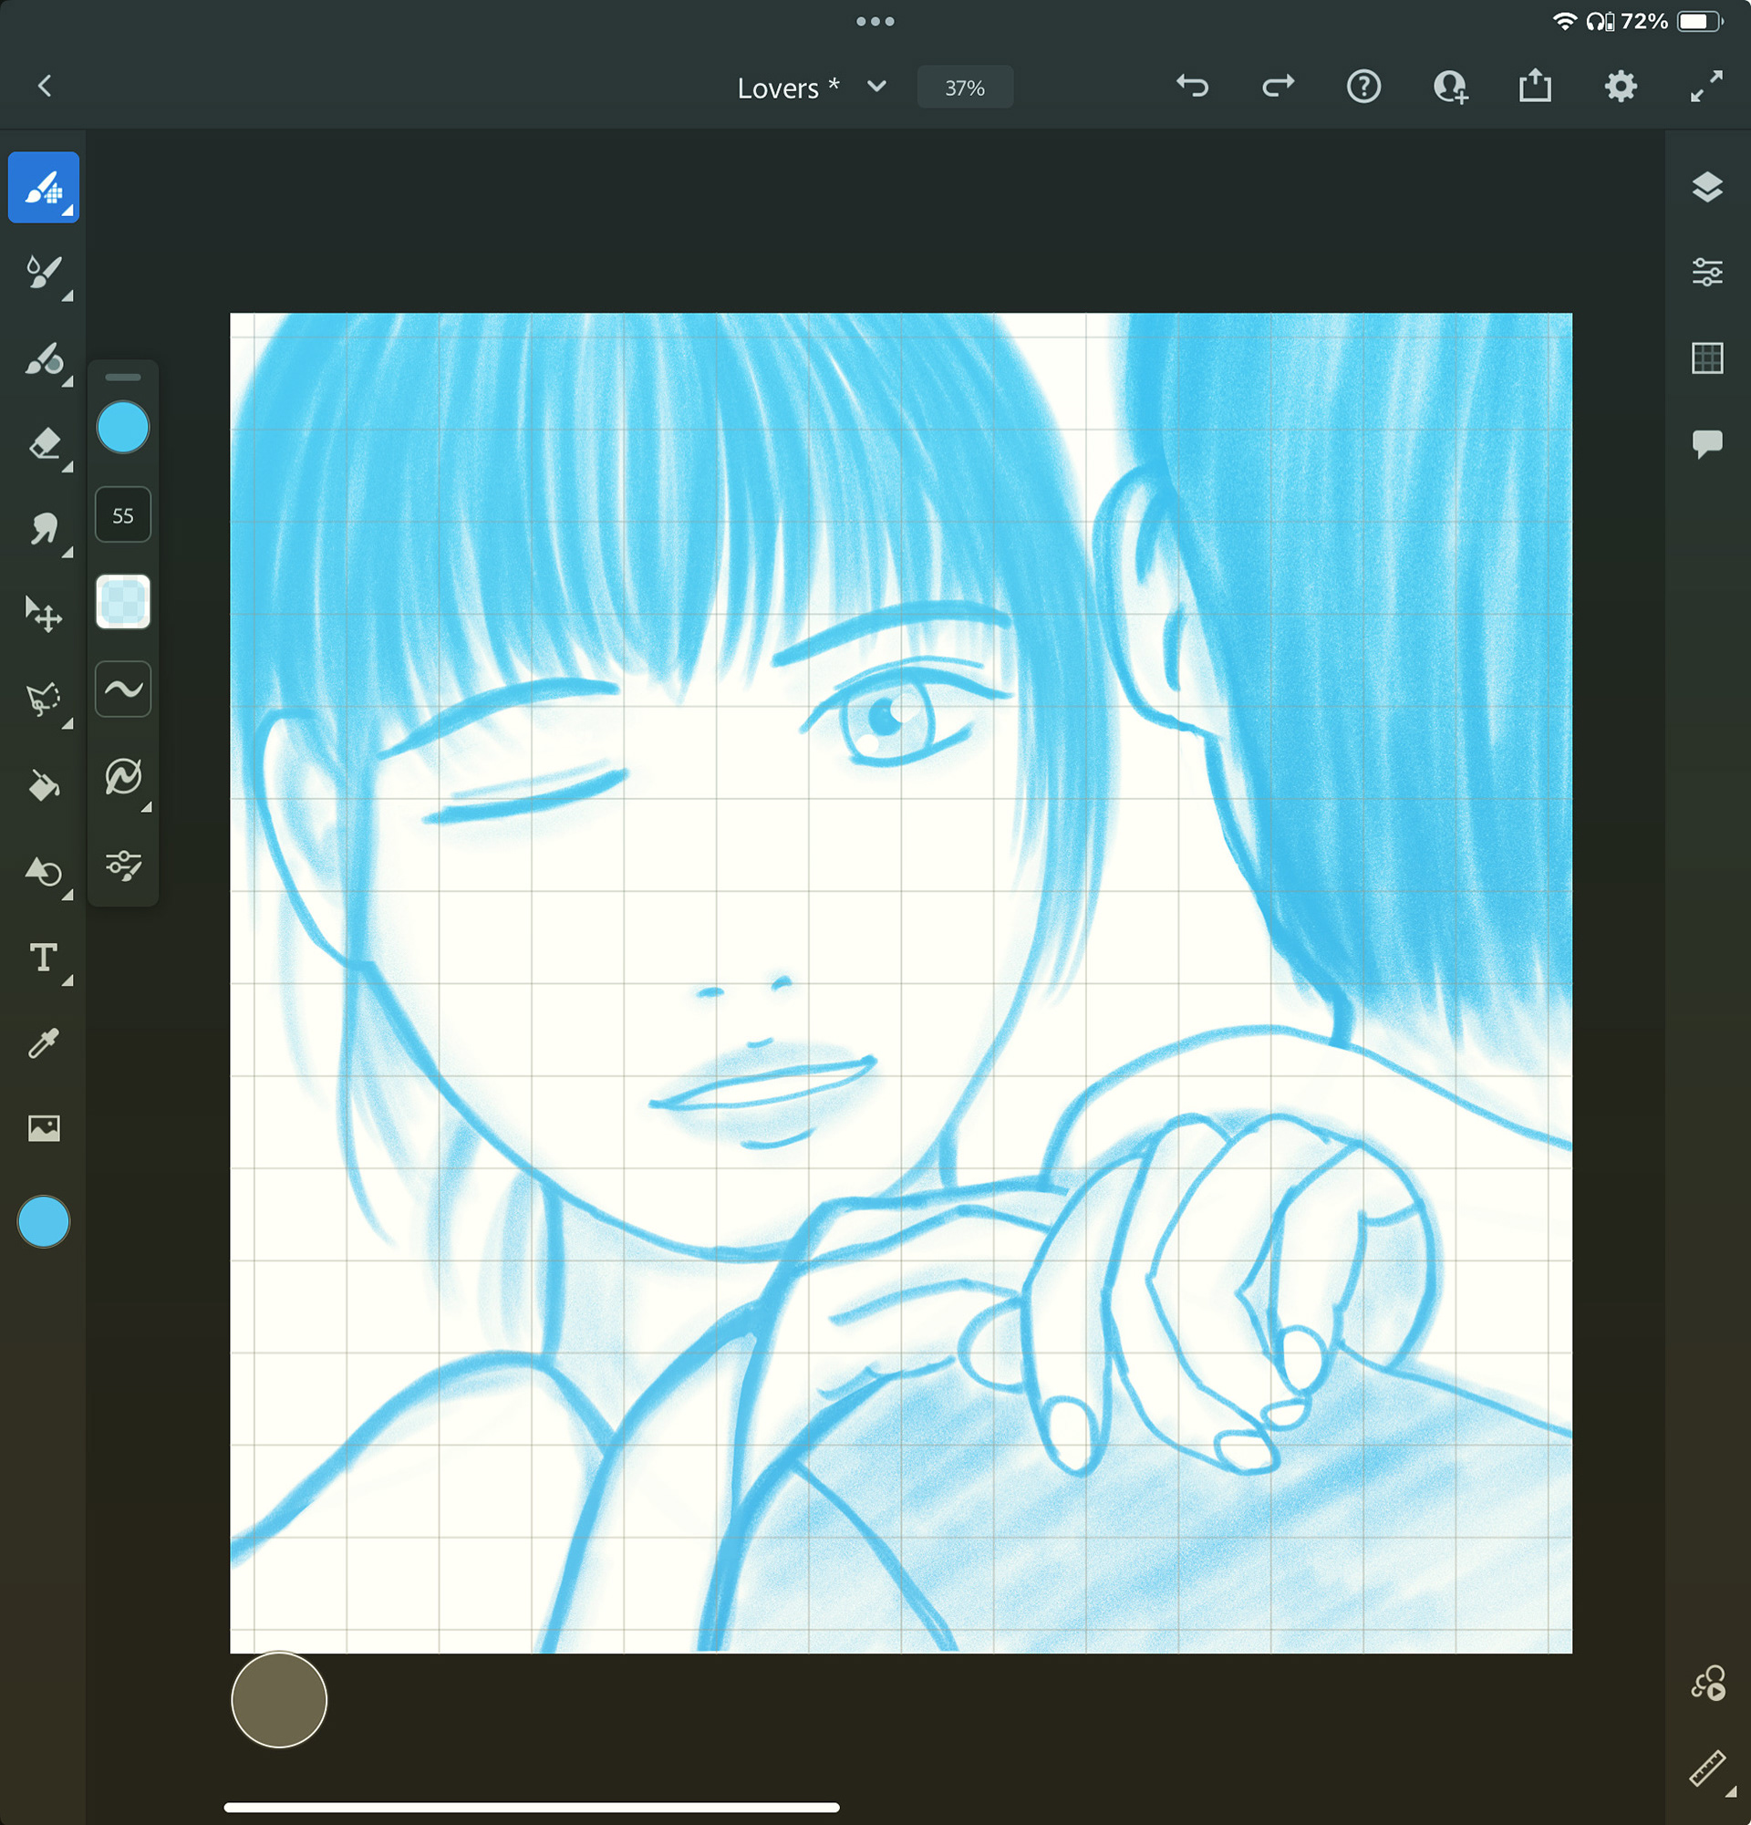Image resolution: width=1751 pixels, height=1825 pixels.
Task: Open the Lovers document name menu
Action: [x=876, y=87]
